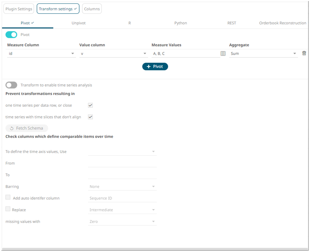This screenshot has width=310, height=252.
Task: Click the horizontal scrollbar at bottom
Action: tap(155, 249)
